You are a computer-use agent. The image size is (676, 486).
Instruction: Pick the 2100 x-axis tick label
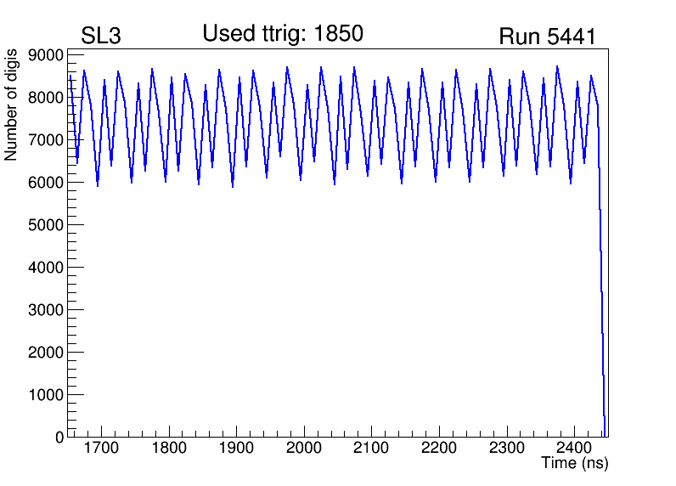(371, 449)
